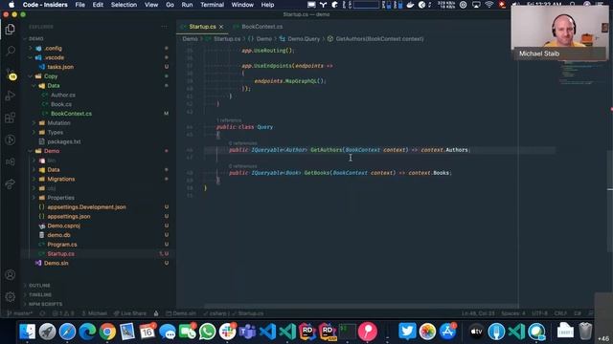Open App Store from the Dock

(x=447, y=332)
